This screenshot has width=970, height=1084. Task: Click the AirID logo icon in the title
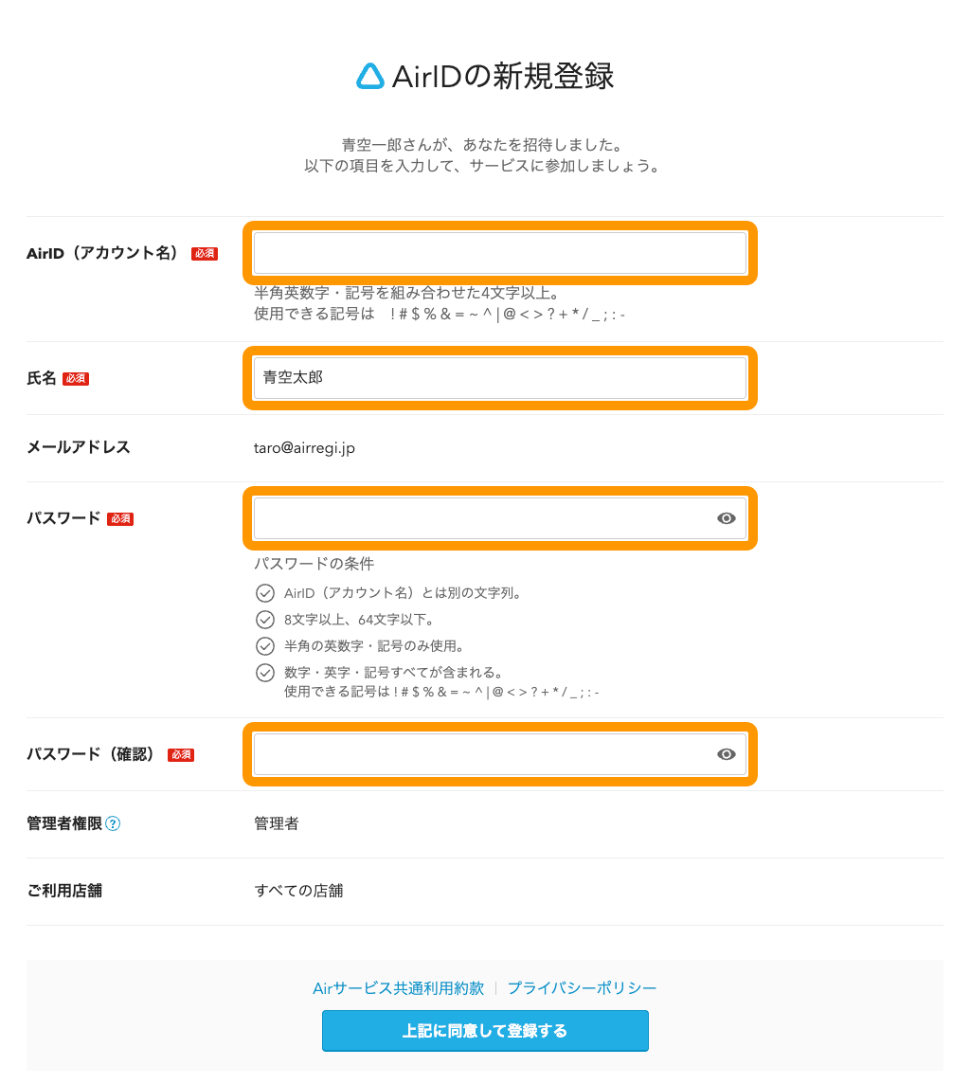[x=369, y=76]
